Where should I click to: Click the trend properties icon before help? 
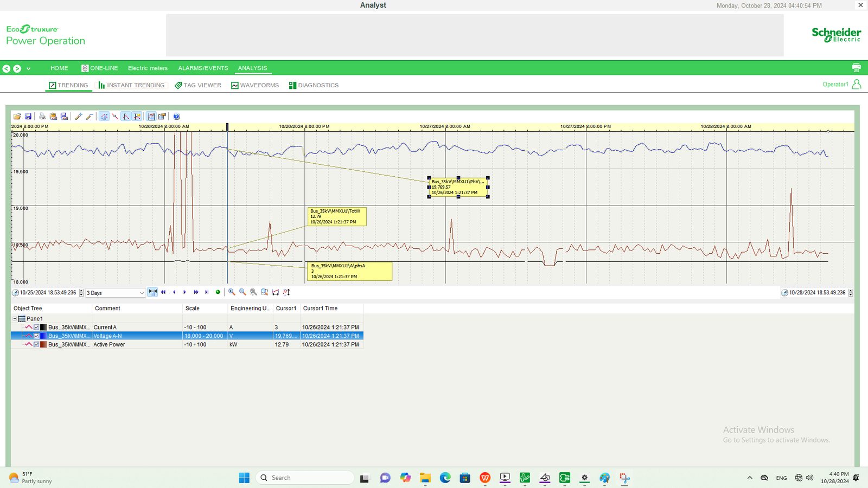click(x=162, y=116)
